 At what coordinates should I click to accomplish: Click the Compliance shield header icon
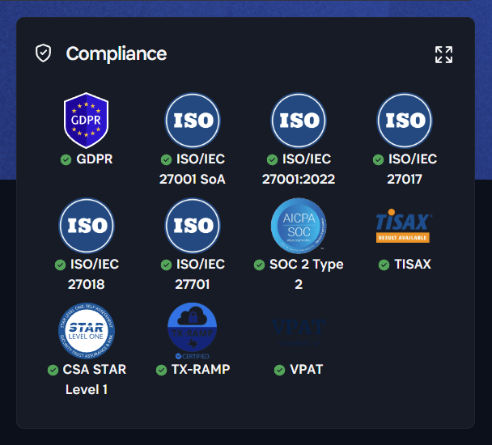point(43,53)
